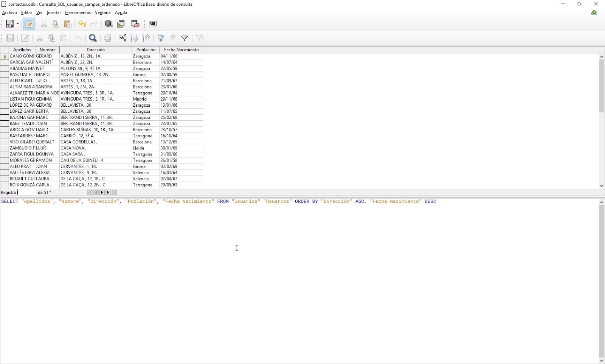The height and width of the screenshot is (364, 605).
Task: Undo the last change
Action: pos(82,23)
